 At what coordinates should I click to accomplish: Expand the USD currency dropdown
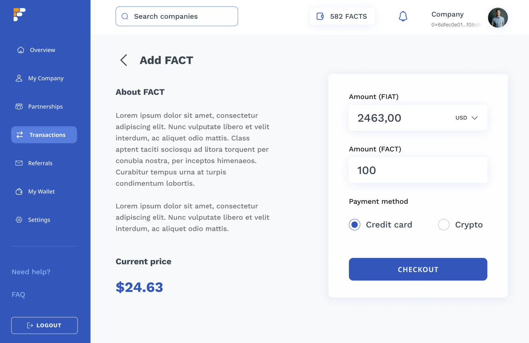(467, 118)
